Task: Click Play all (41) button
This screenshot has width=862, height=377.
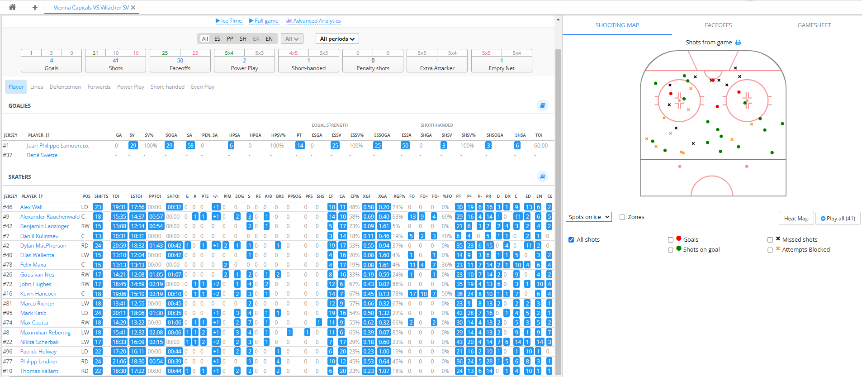Action: [838, 219]
